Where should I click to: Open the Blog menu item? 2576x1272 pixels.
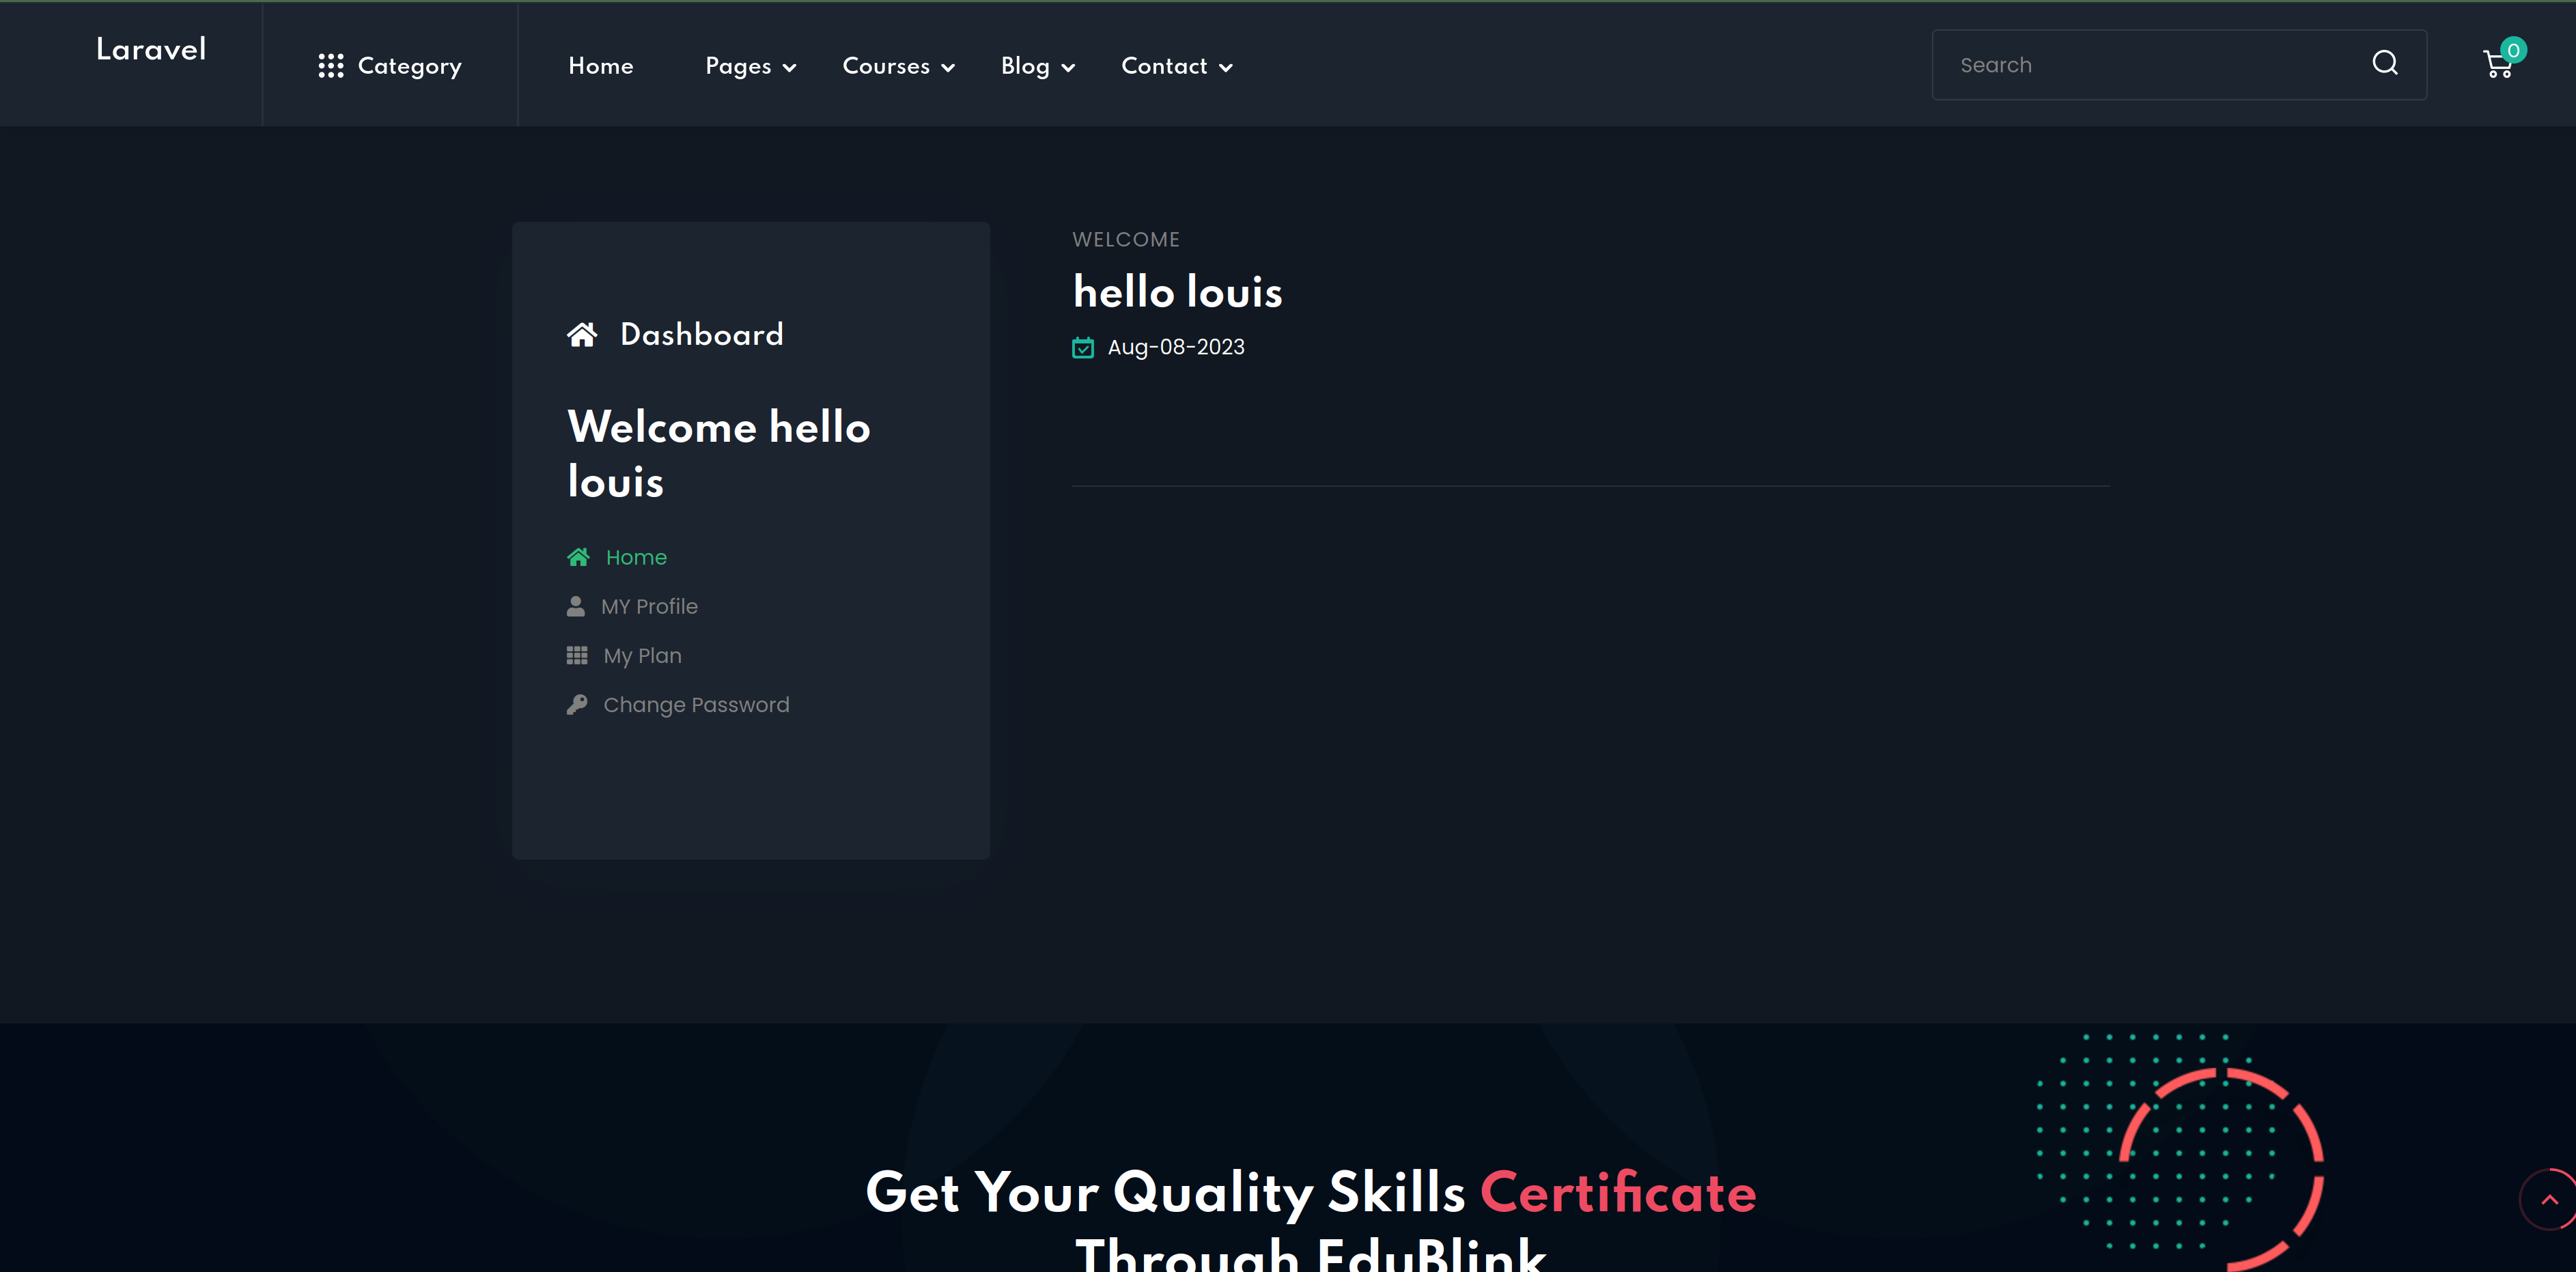pyautogui.click(x=1025, y=66)
